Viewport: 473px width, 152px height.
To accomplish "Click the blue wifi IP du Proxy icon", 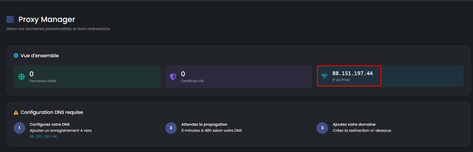I will pos(325,76).
